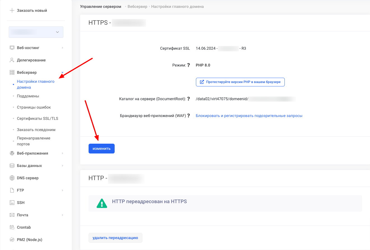Image resolution: width=370 pixels, height=250 pixels.
Task: Select Поддомены in the sidebar
Action: coord(28,96)
